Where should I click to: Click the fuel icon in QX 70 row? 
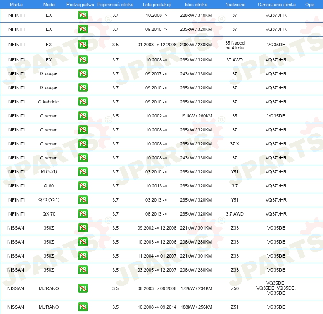point(83,214)
